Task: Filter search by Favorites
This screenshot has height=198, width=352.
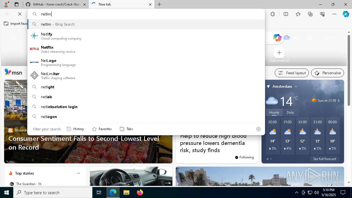Action: 102,129
